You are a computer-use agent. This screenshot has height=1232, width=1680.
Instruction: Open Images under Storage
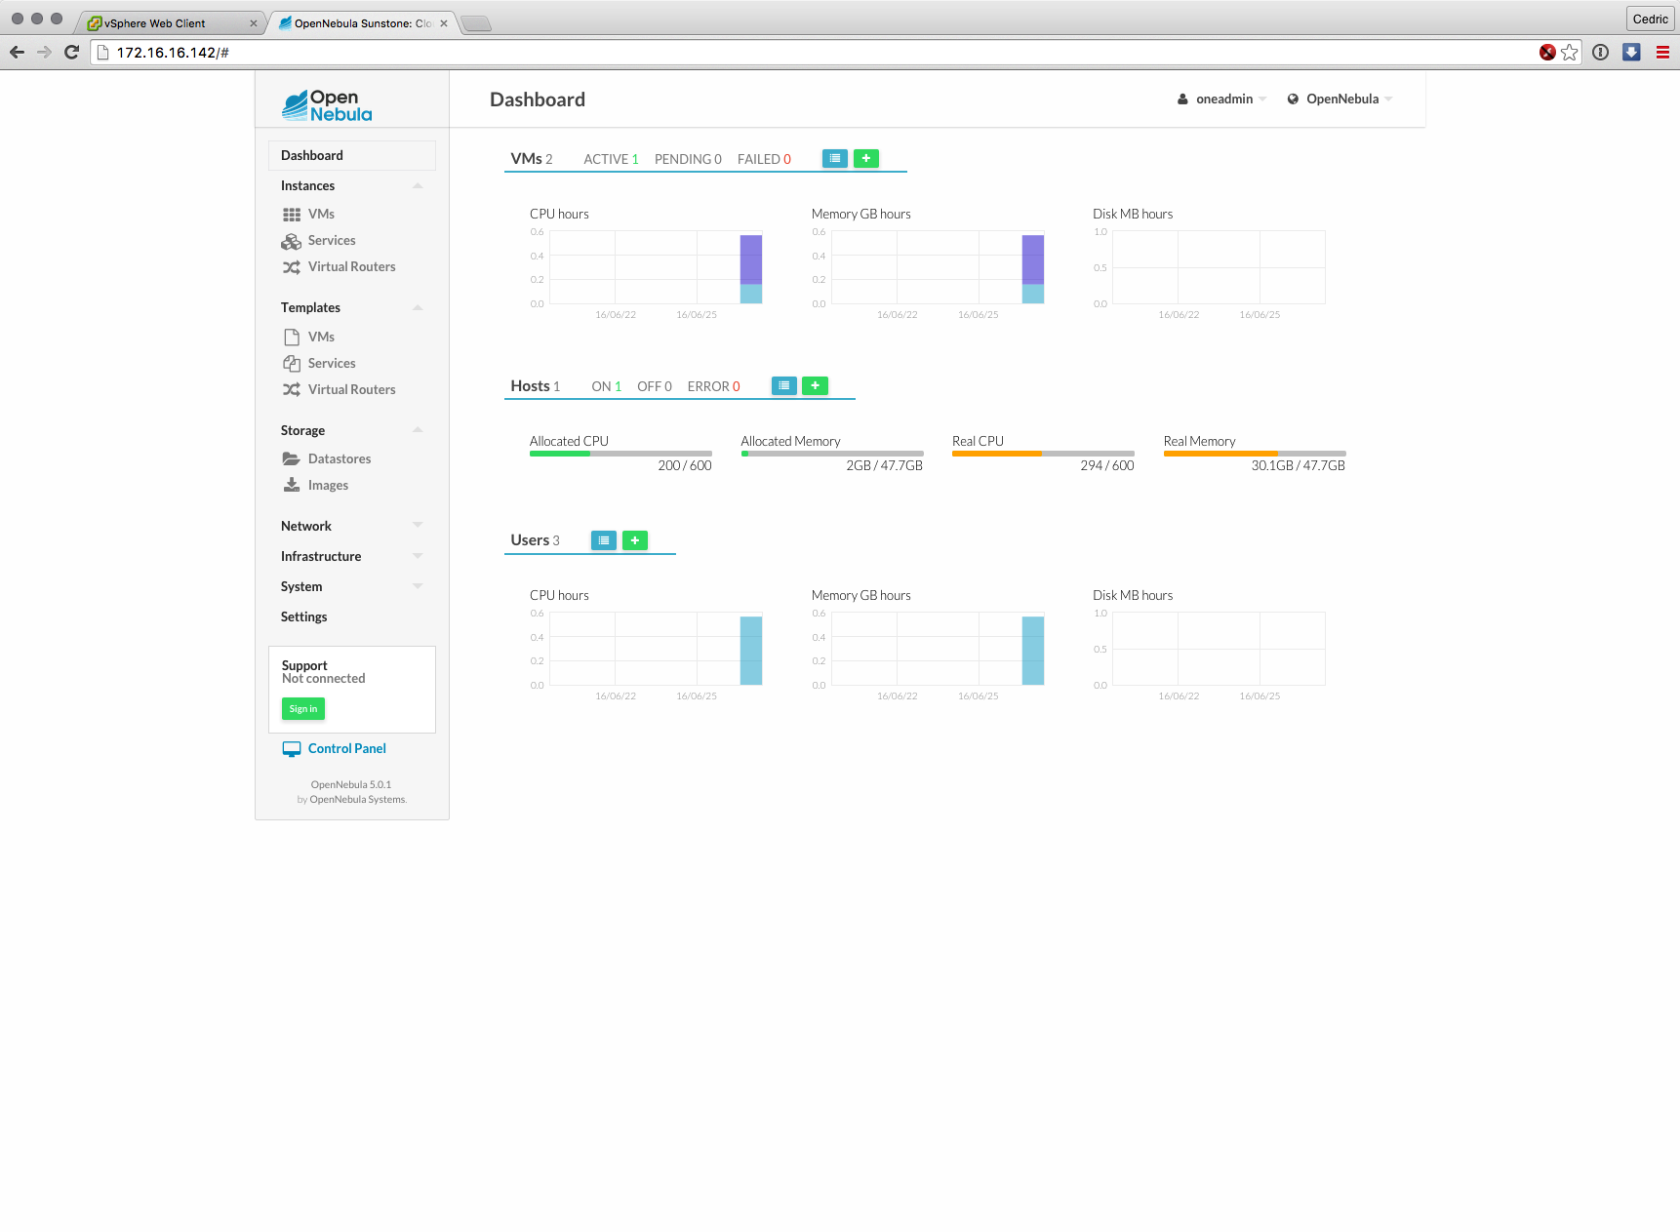pyautogui.click(x=328, y=485)
